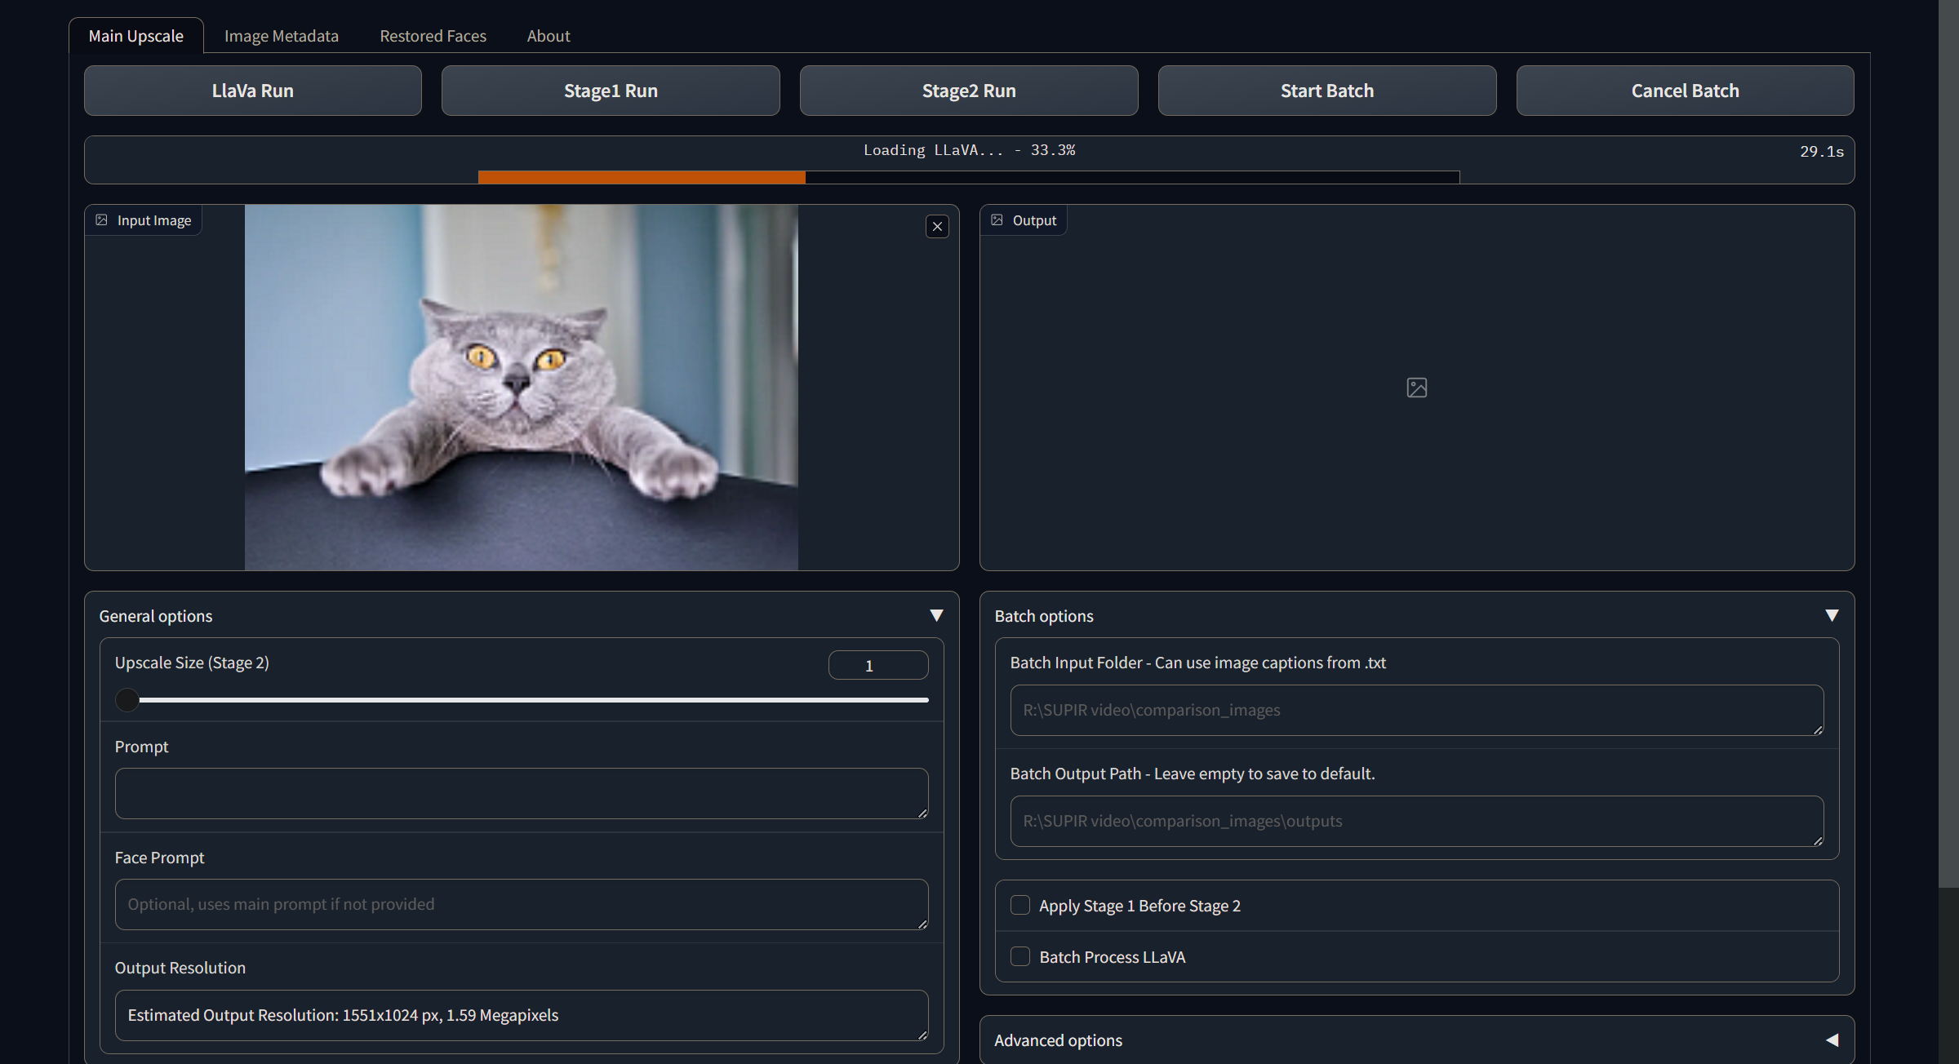Collapse the General options section

pyautogui.click(x=936, y=615)
